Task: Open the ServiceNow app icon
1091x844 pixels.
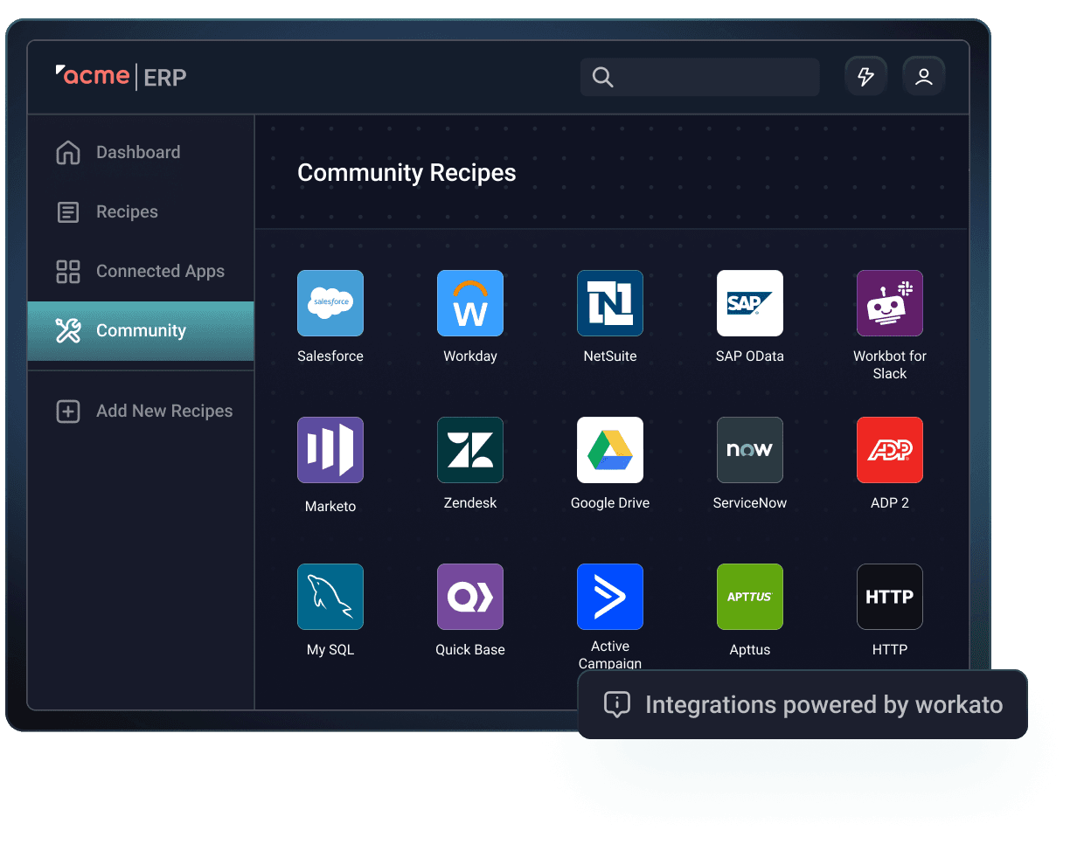Action: tap(750, 450)
